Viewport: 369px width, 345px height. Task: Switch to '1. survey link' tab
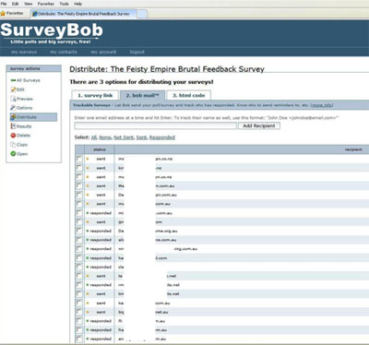point(95,95)
